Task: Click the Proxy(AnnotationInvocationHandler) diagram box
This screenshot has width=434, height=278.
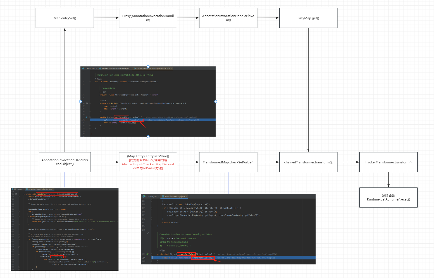Action: coord(148,18)
